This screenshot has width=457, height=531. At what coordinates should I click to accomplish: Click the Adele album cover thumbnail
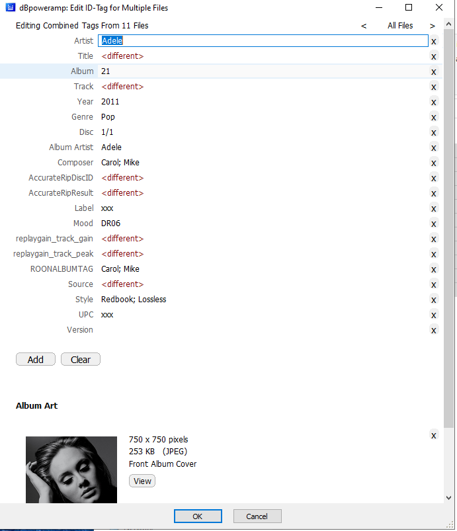72,470
